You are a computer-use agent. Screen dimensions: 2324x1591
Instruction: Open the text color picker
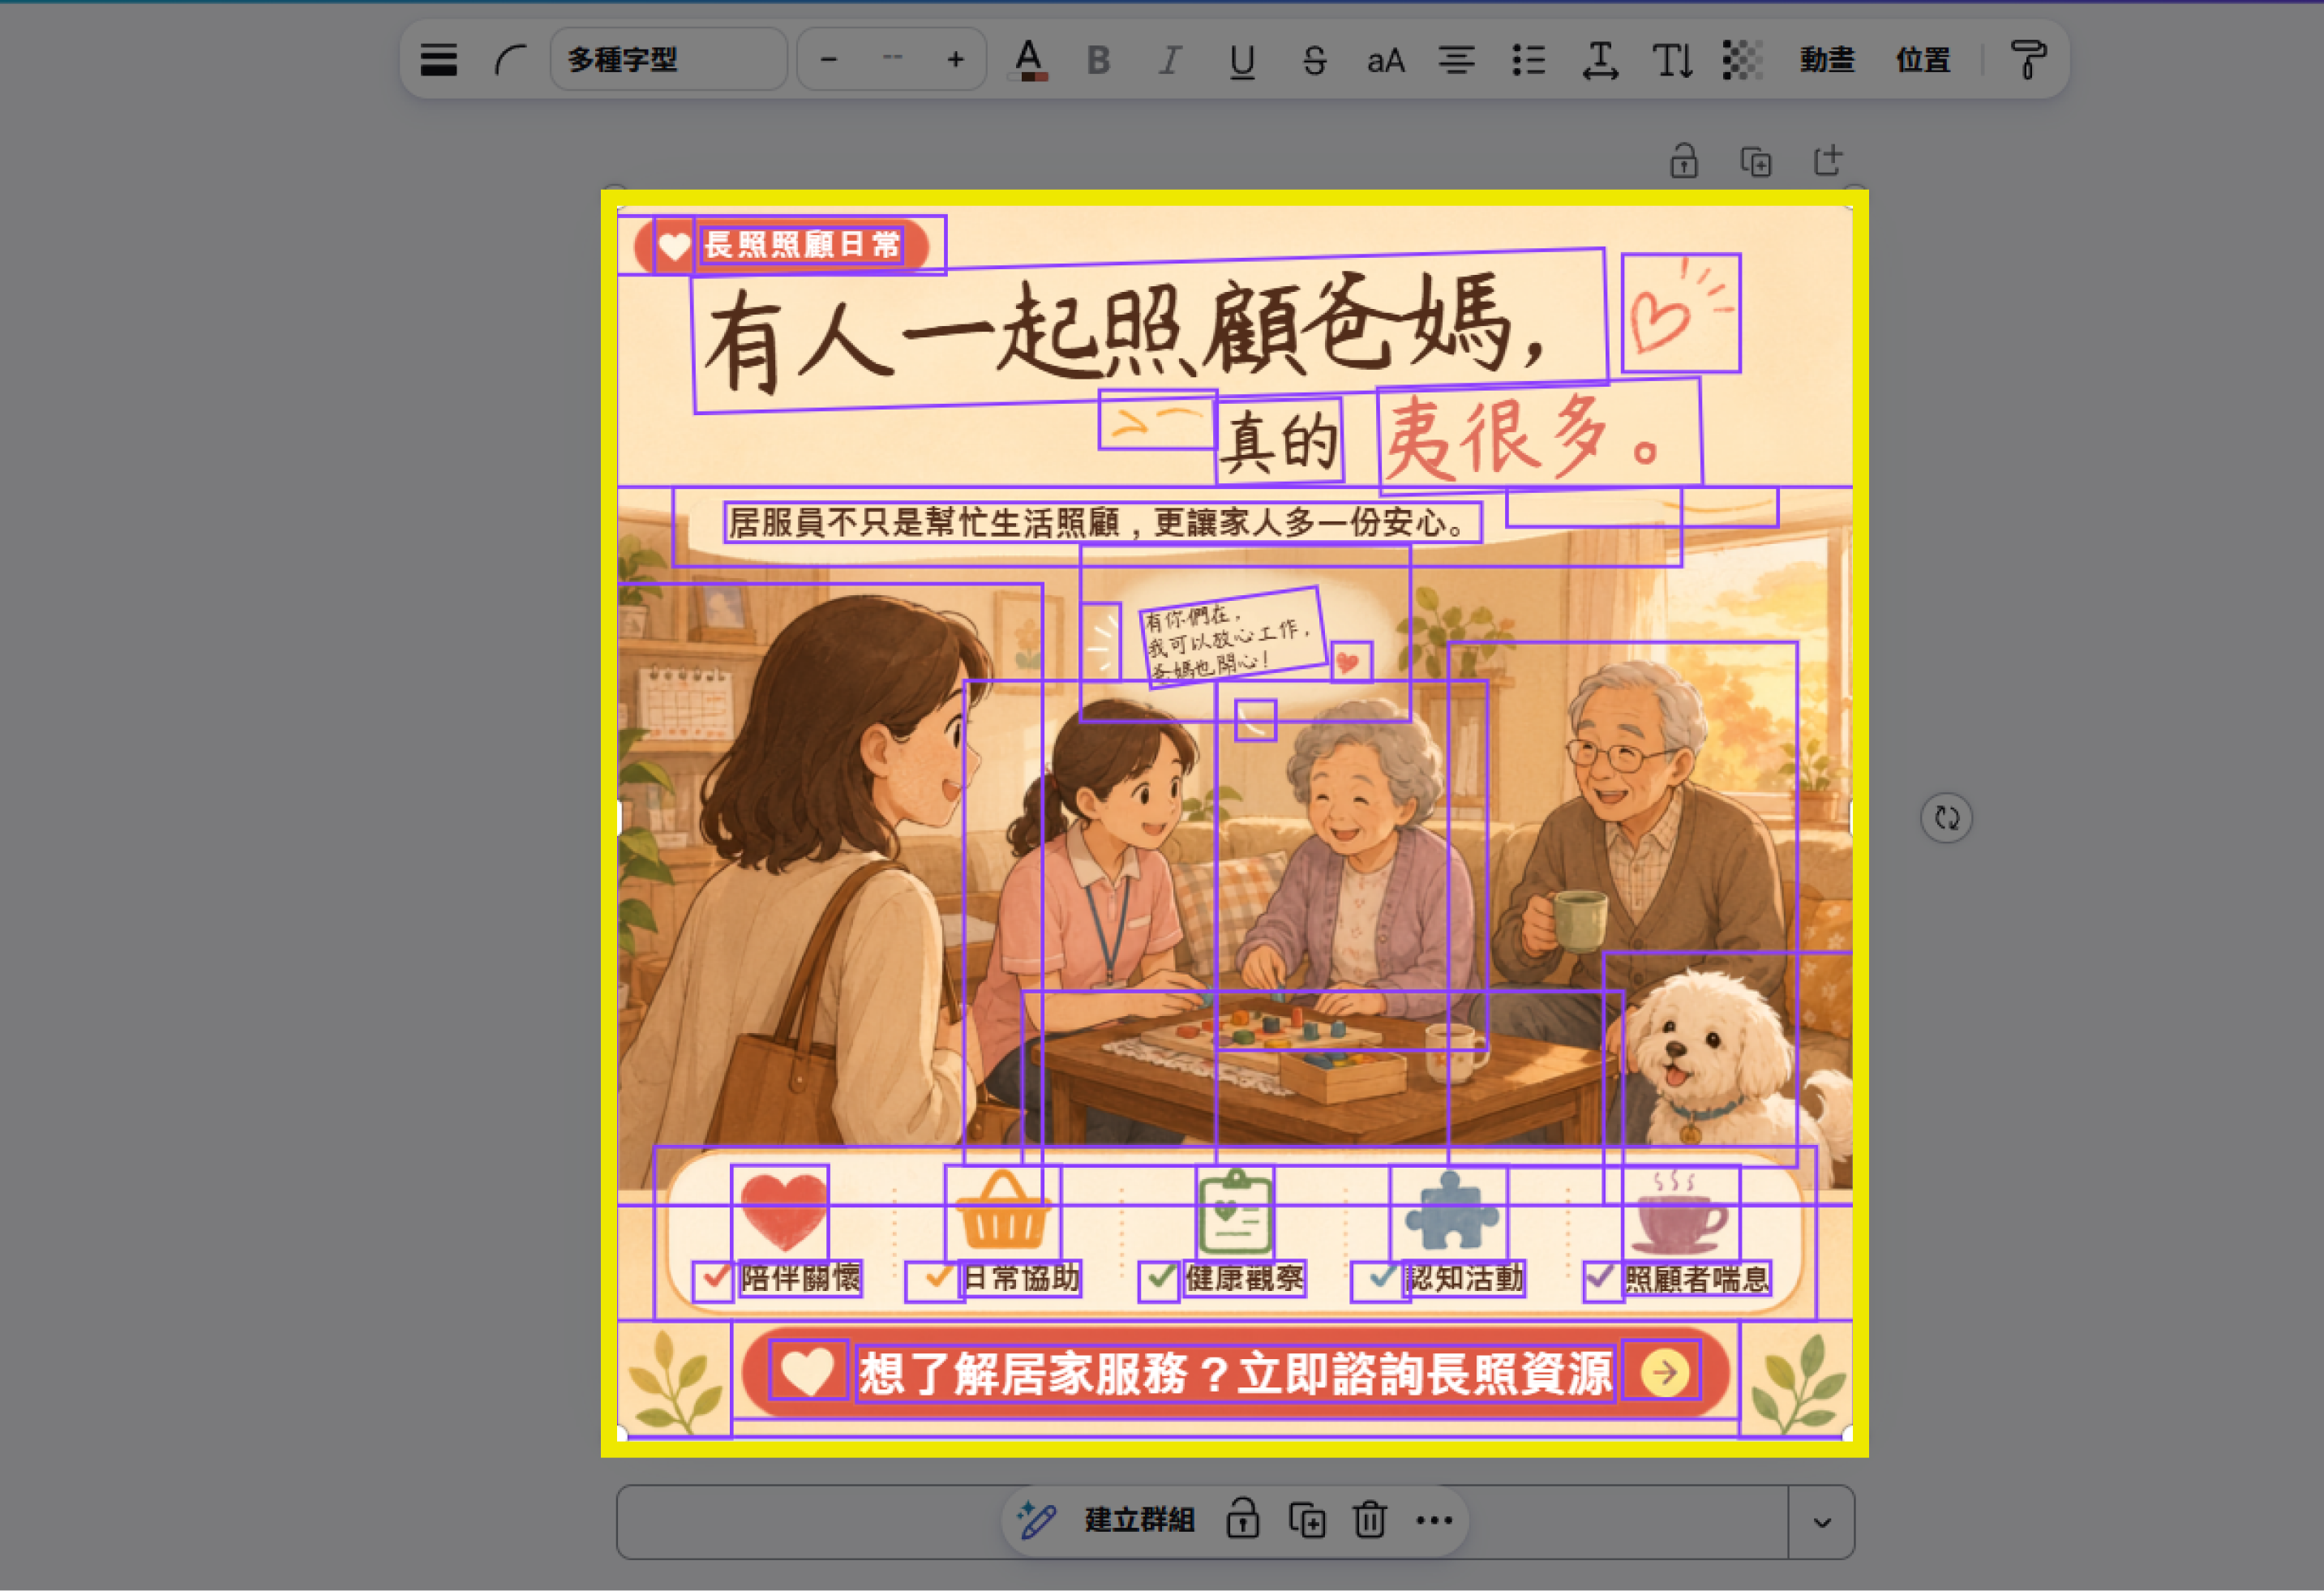tap(1028, 60)
